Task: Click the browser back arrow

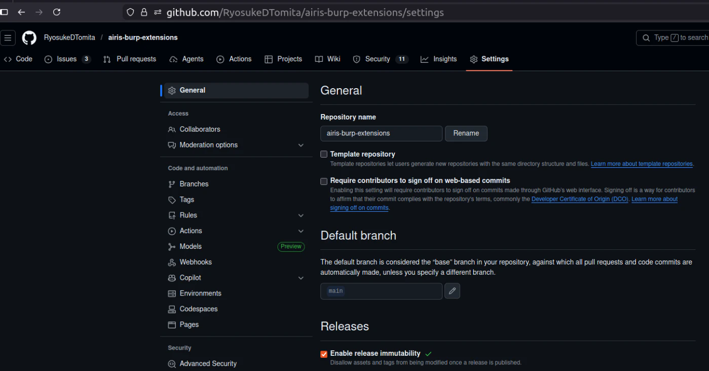Action: 21,12
